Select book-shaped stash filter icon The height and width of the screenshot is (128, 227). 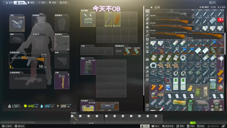click(147, 68)
